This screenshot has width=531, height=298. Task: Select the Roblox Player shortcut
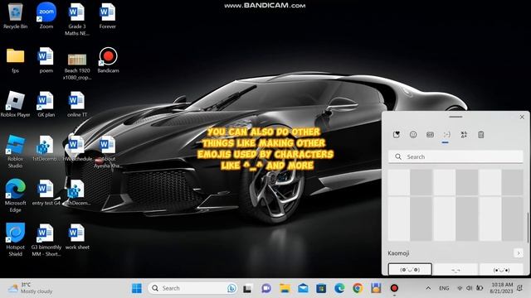15,104
